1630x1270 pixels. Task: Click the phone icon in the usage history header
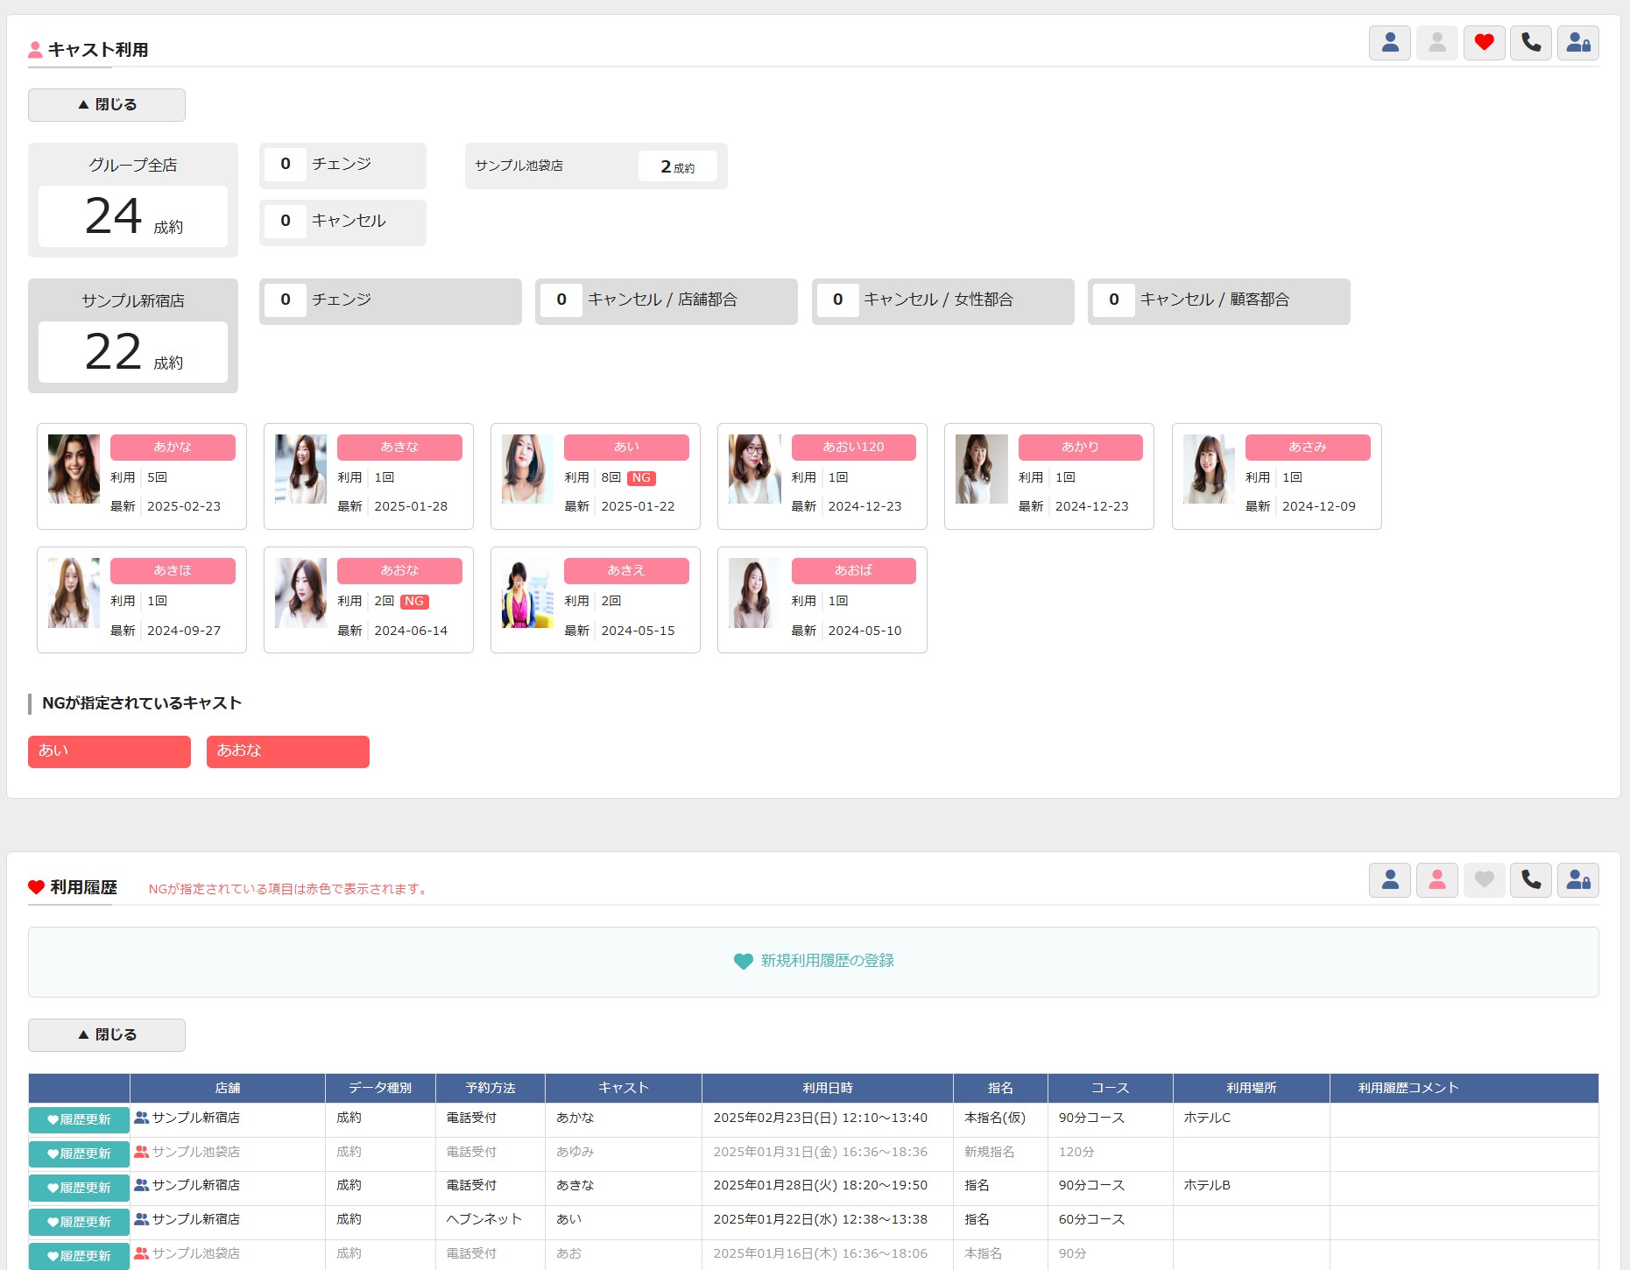point(1531,880)
